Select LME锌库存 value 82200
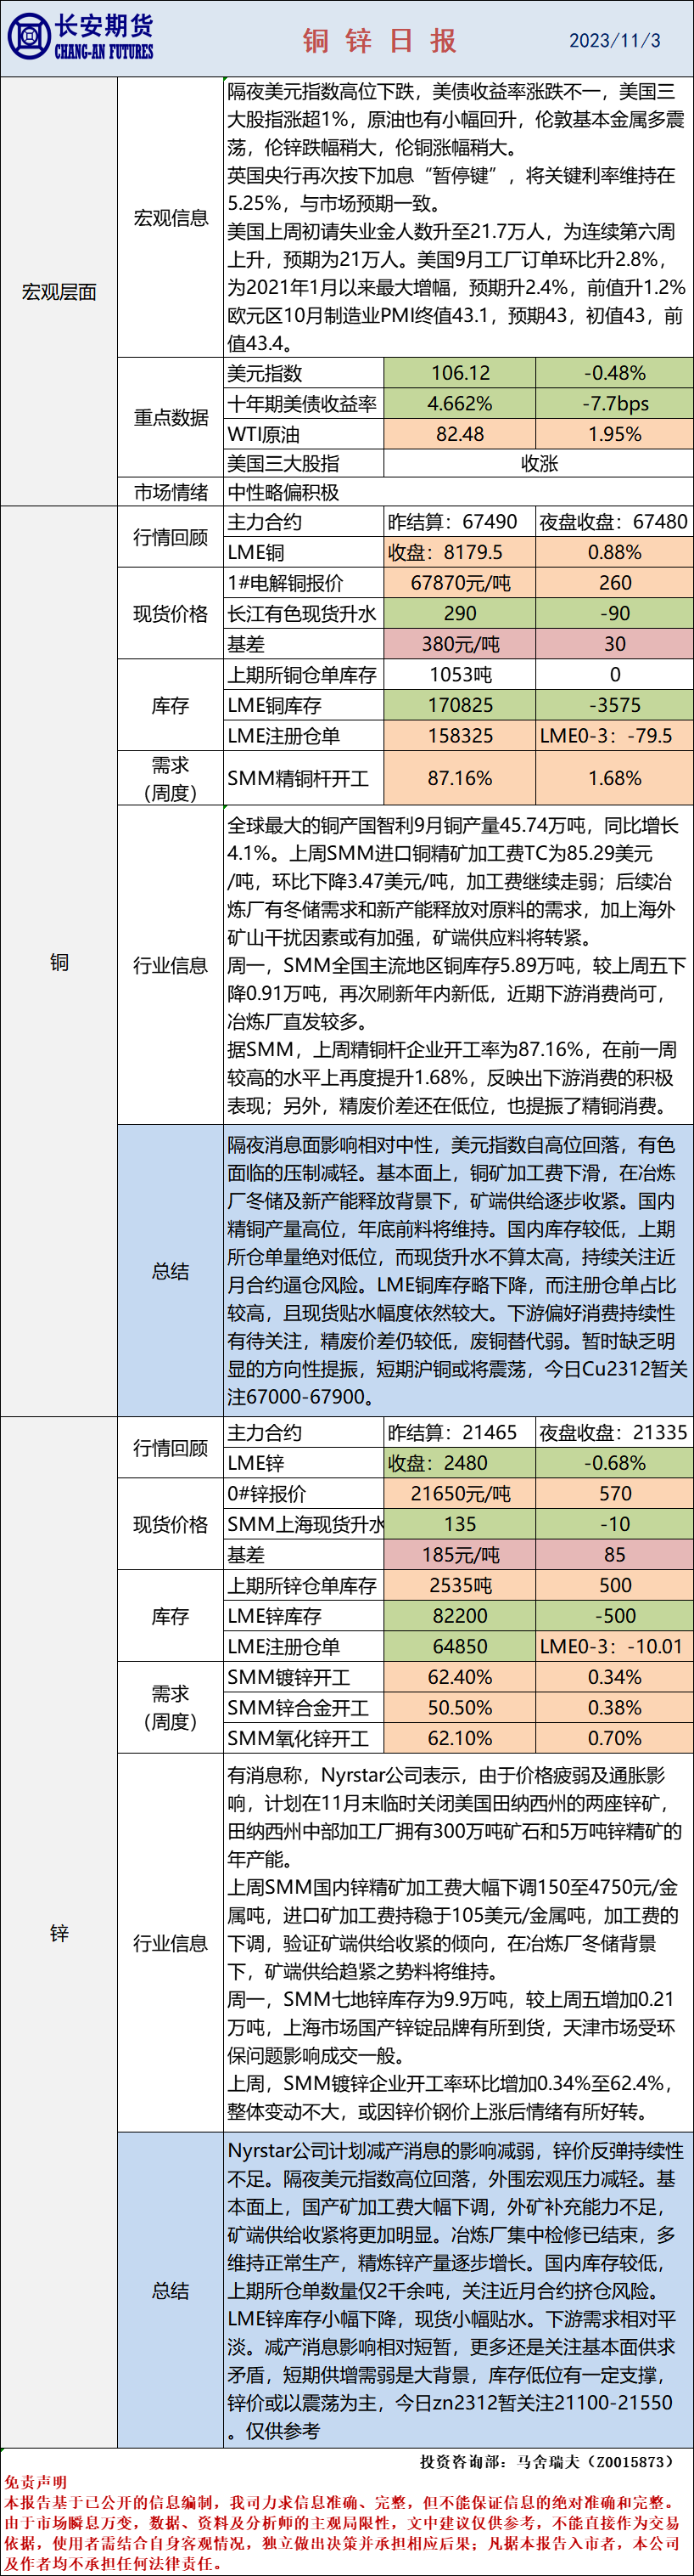The image size is (694, 2576). tap(461, 1615)
